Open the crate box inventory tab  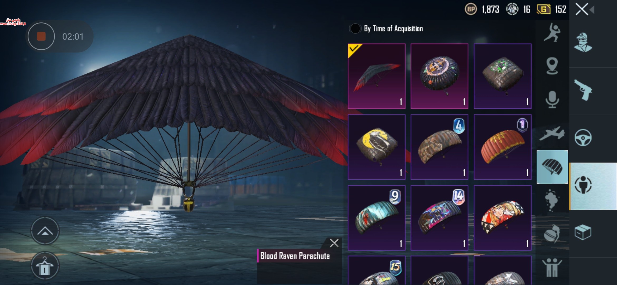583,232
